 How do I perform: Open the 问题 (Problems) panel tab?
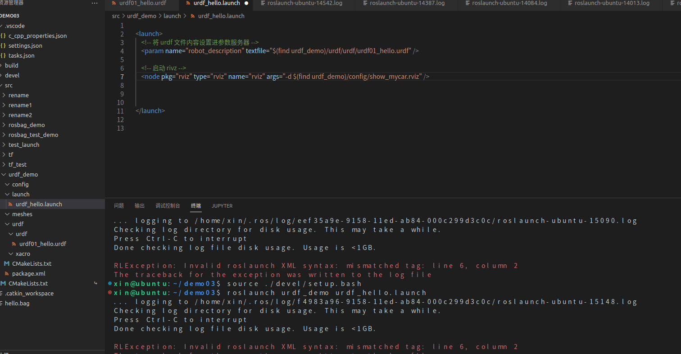119,206
